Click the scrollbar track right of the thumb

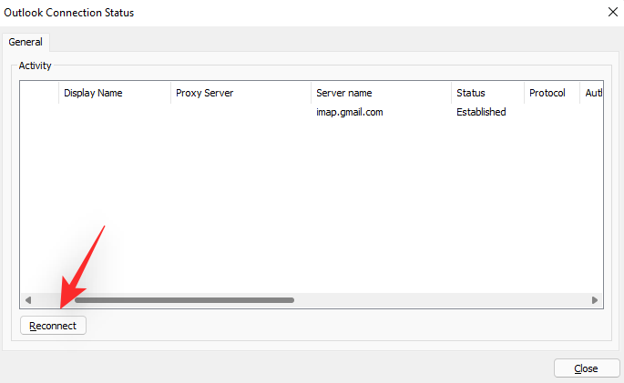437,299
